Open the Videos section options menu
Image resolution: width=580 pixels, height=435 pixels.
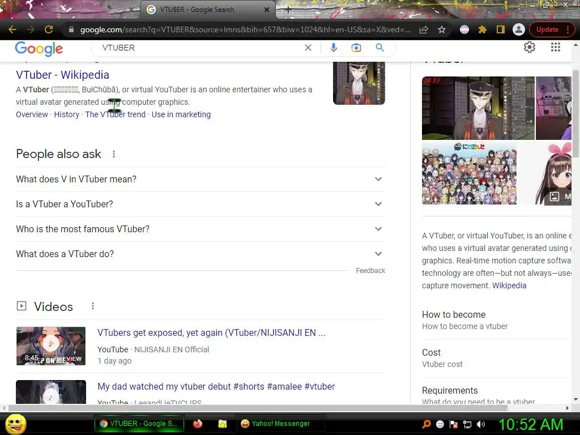(93, 306)
